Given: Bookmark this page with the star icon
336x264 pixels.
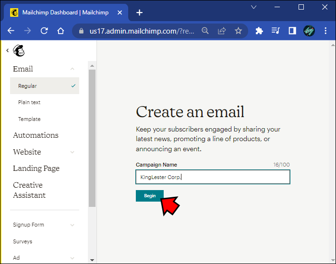Looking at the screenshot, I should (x=238, y=31).
